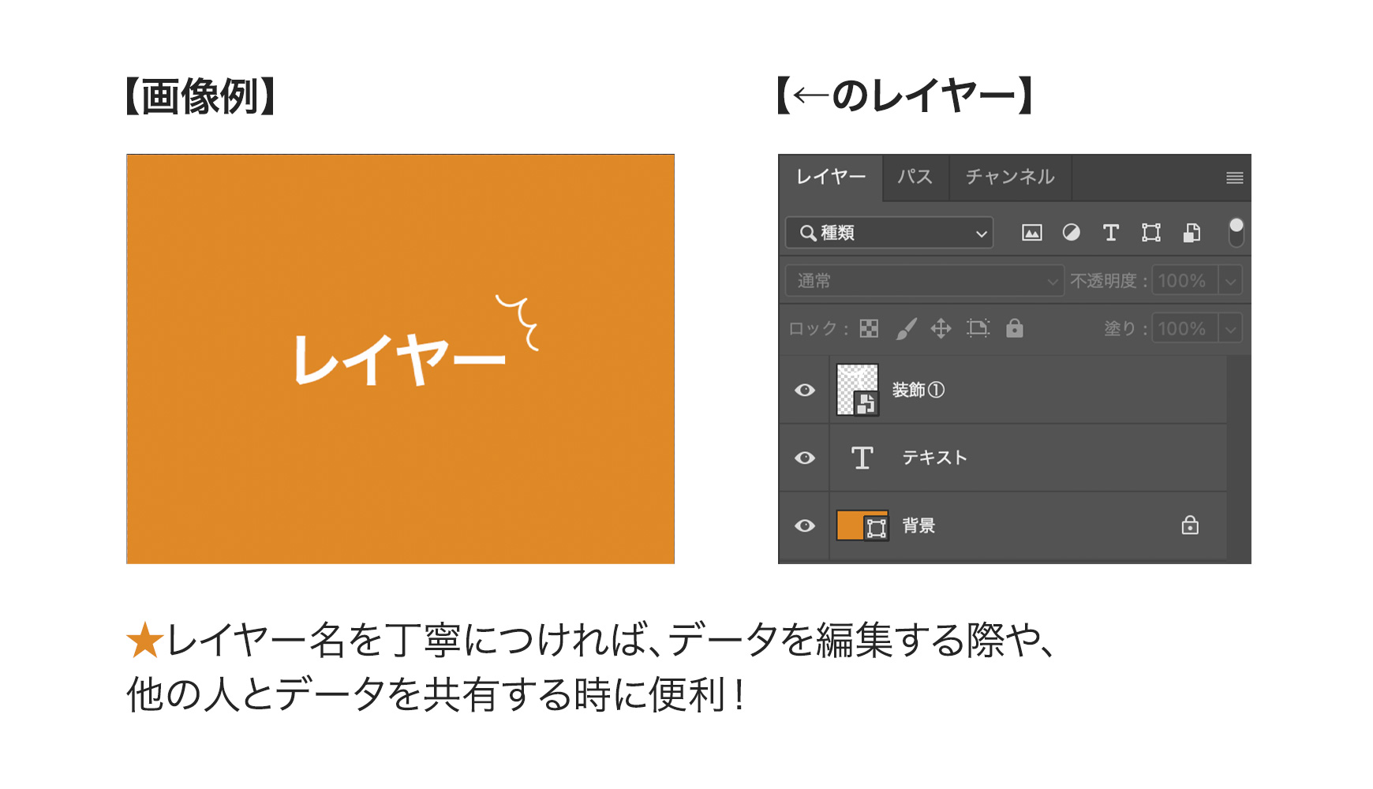Filter by smart objects icon
The height and width of the screenshot is (789, 1373).
tap(1192, 233)
